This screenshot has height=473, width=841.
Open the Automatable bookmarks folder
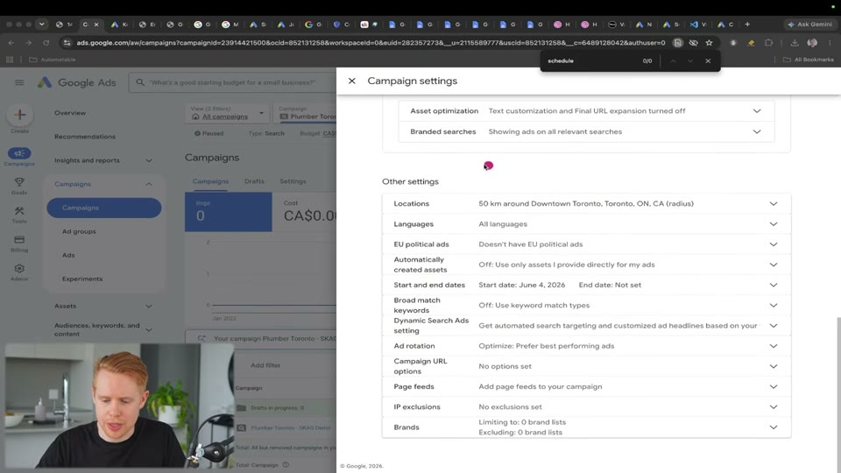[x=53, y=60]
